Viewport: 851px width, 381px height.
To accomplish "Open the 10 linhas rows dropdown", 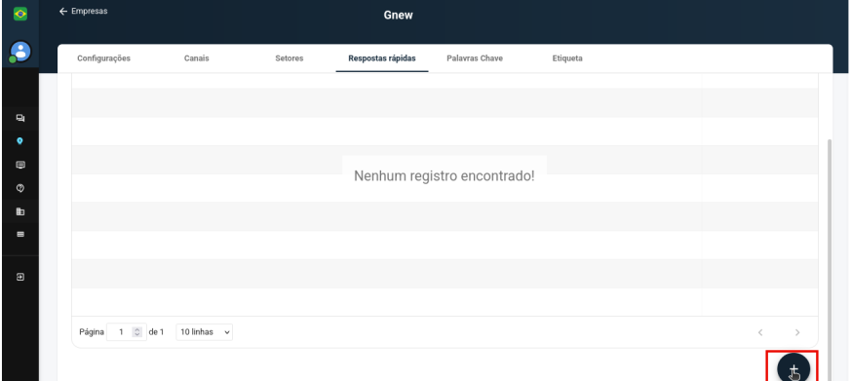I will [204, 332].
